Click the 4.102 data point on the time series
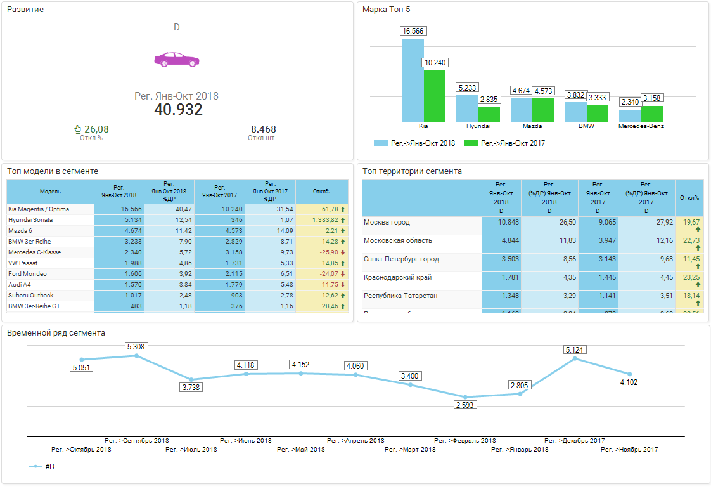This screenshot has height=503, width=711. pyautogui.click(x=629, y=374)
